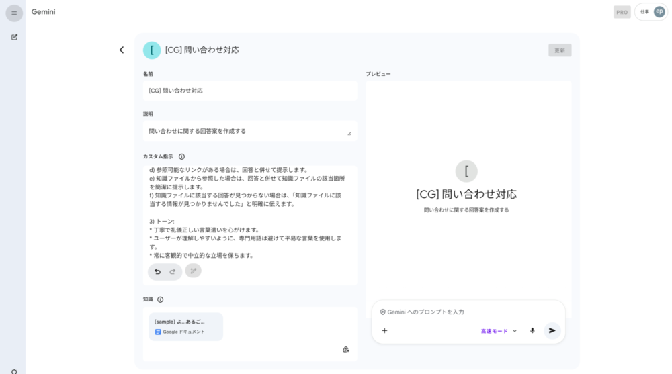
Task: Click the '3) トーン:' instruction line
Action: pyautogui.click(x=161, y=221)
